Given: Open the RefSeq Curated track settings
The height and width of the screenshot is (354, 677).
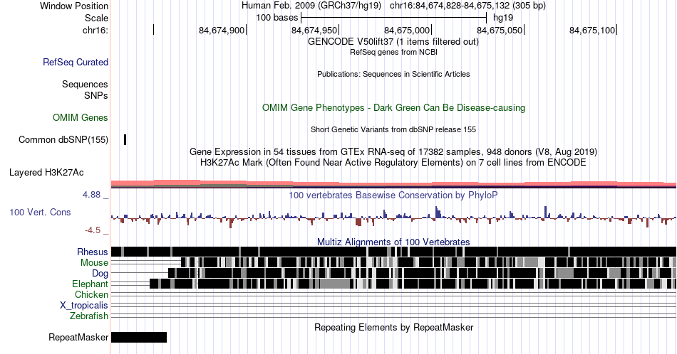Looking at the screenshot, I should click(76, 62).
